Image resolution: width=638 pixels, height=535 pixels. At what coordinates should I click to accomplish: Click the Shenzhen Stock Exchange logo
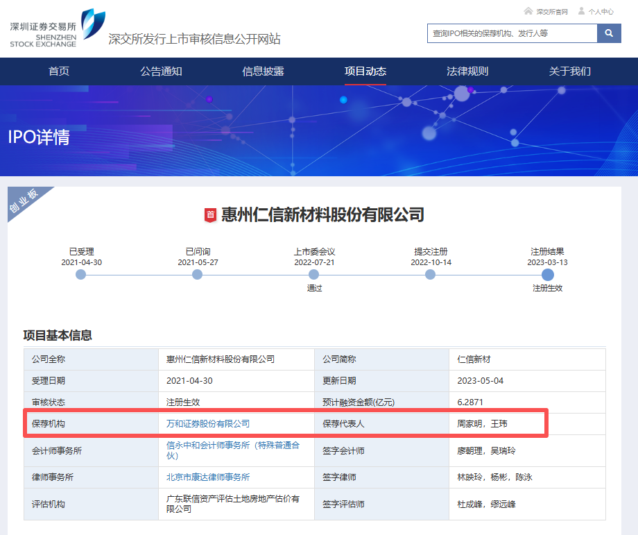coord(57,28)
